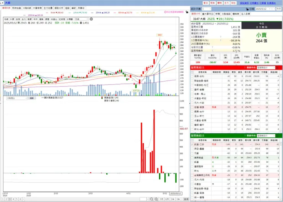The image size is (283, 202).
Task: Click the 今天 button
Action: [279, 9]
